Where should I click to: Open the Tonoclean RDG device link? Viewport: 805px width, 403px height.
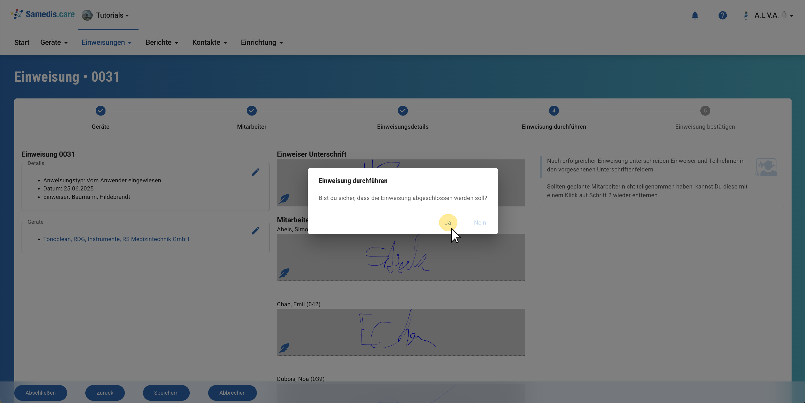pyautogui.click(x=116, y=239)
